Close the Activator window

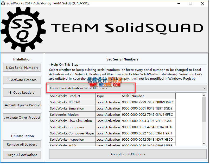point(202,3)
